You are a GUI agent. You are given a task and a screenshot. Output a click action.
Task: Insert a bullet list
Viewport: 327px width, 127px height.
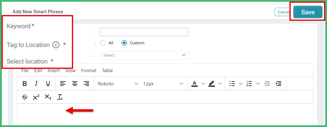[x=232, y=84]
